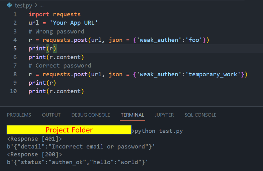Click line number 1 beside import requests

15,14
